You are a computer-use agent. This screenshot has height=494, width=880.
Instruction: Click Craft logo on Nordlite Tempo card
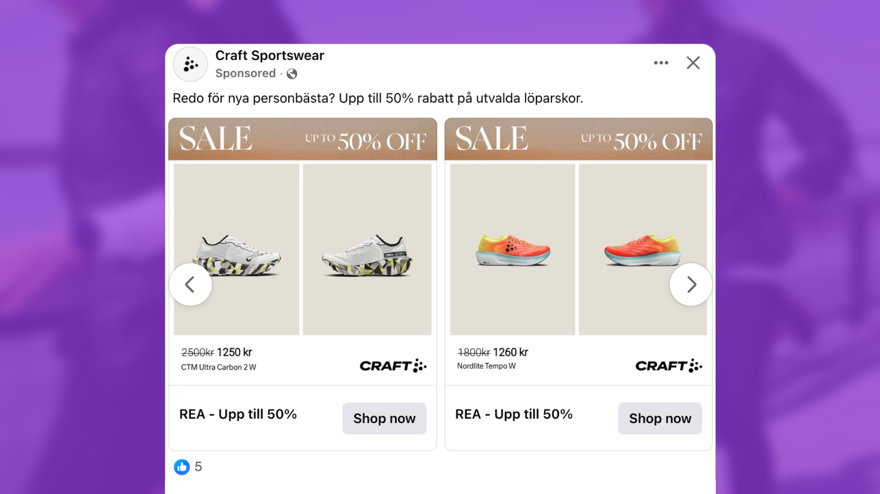coord(669,366)
